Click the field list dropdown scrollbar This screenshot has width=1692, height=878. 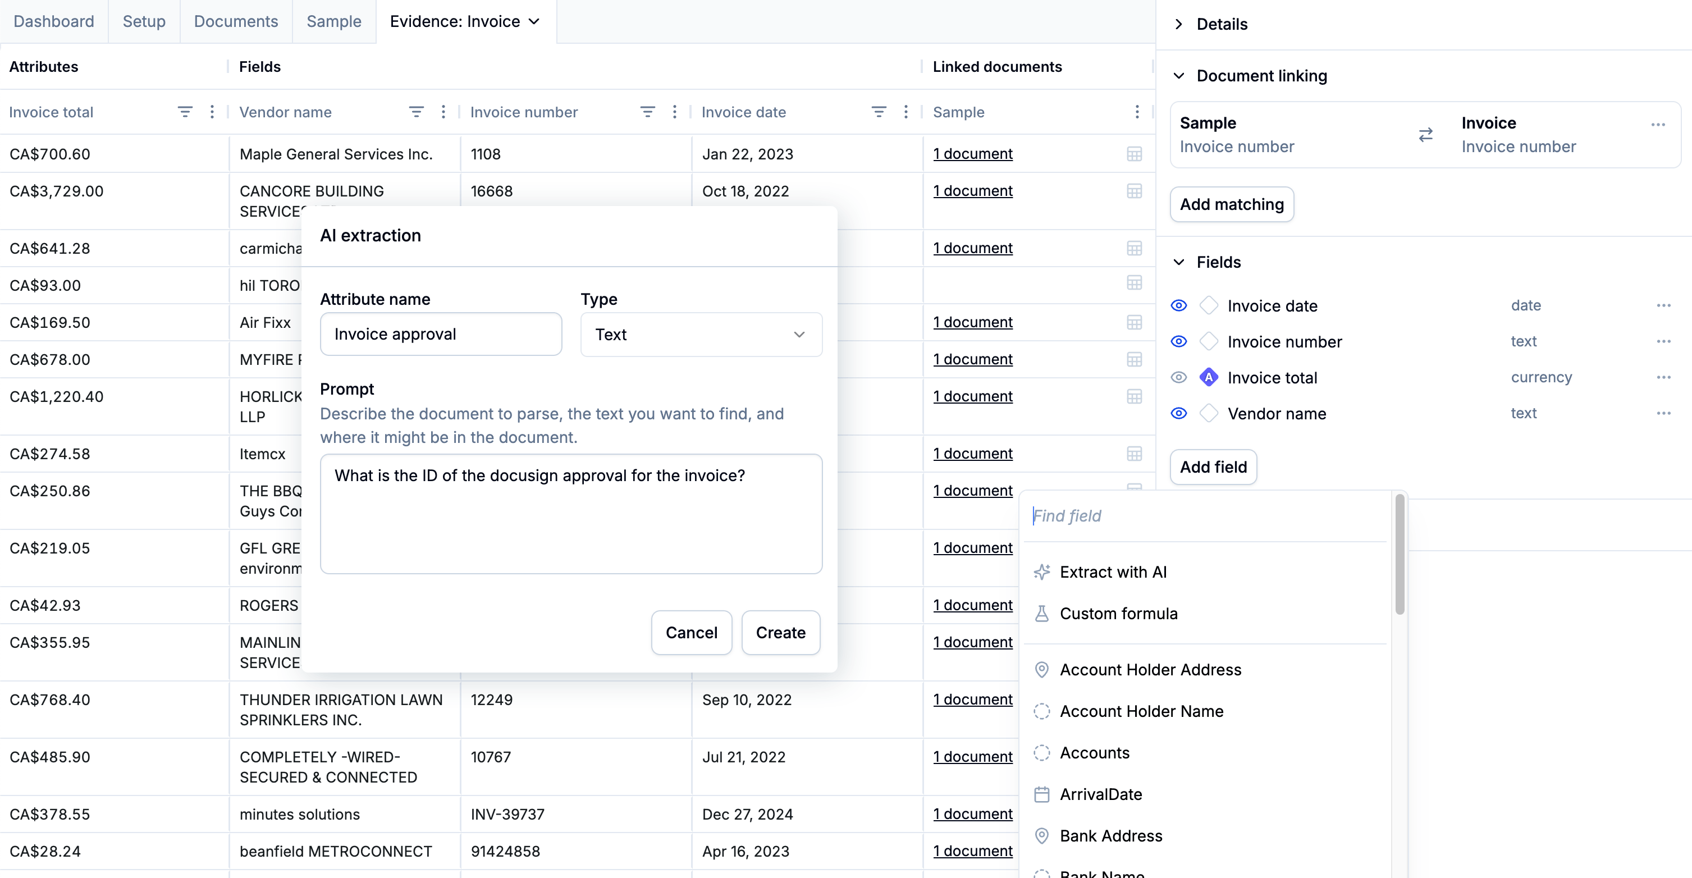click(x=1399, y=555)
